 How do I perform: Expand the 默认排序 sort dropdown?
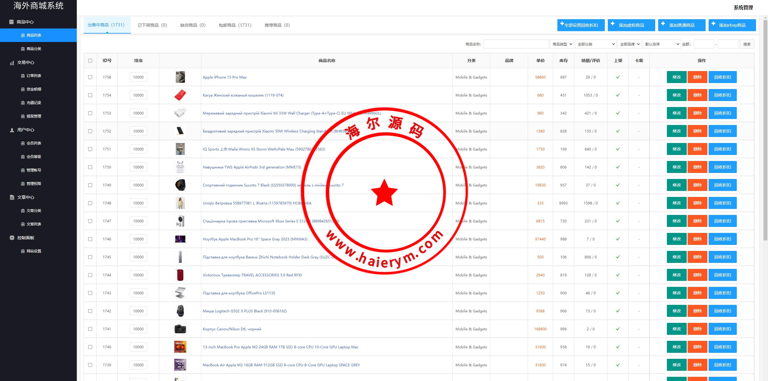point(661,44)
